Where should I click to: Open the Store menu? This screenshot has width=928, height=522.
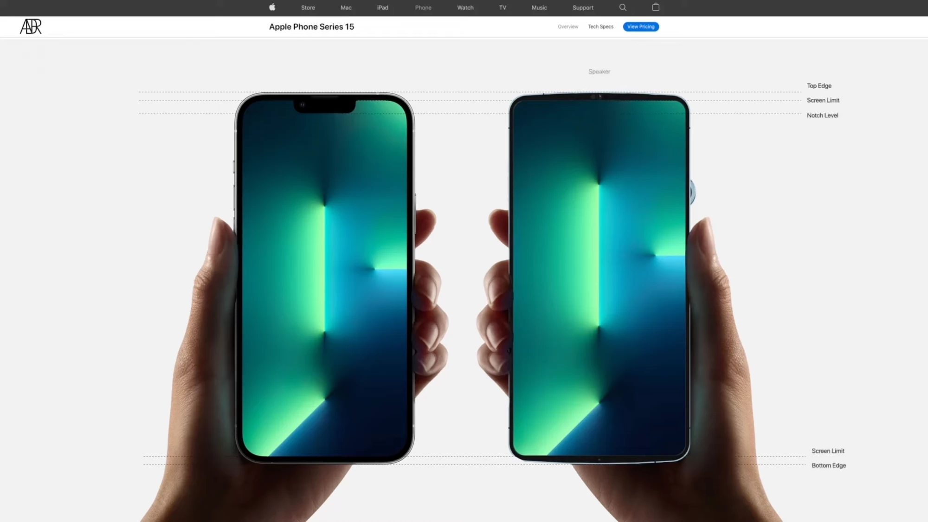(308, 7)
